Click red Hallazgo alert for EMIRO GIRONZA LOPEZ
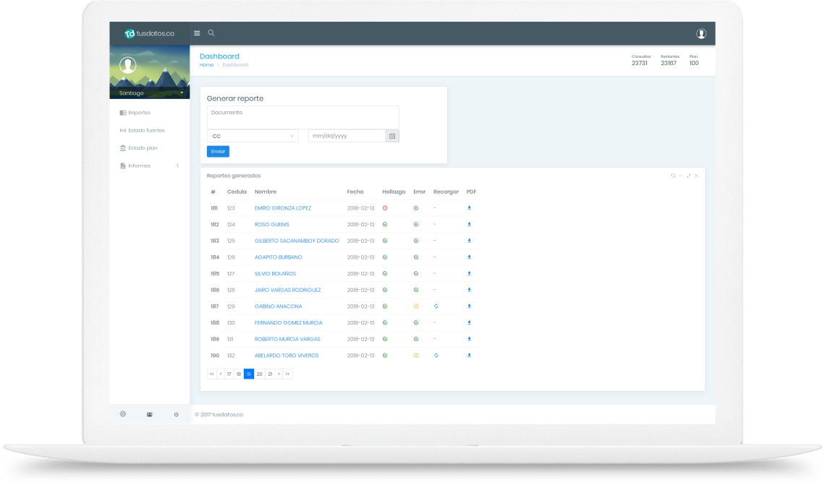This screenshot has width=825, height=485. pos(385,208)
